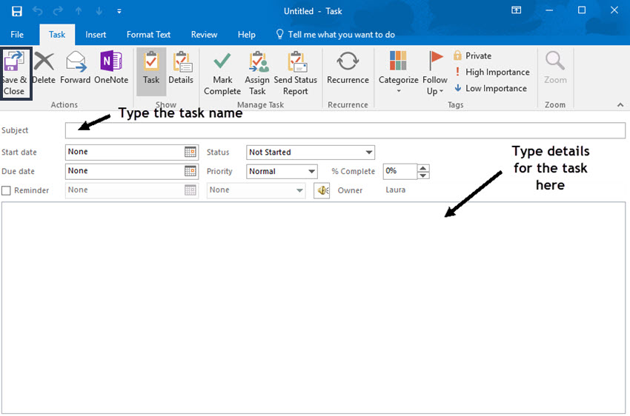Screen dimensions: 630x416
Task: Send task to OneNote
Action: coord(111,68)
